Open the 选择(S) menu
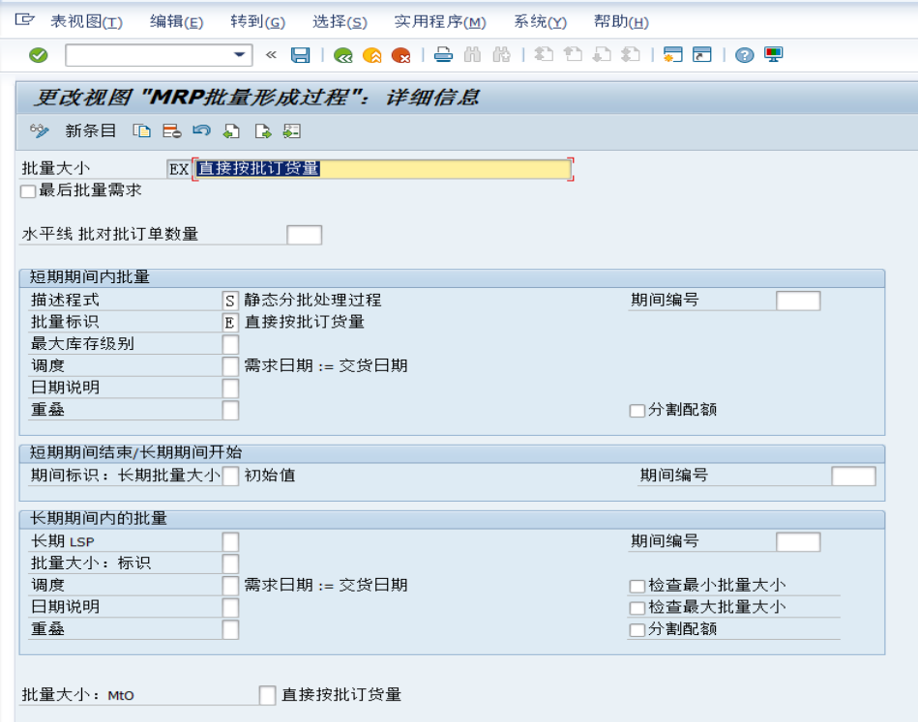This screenshot has width=918, height=722. [340, 21]
